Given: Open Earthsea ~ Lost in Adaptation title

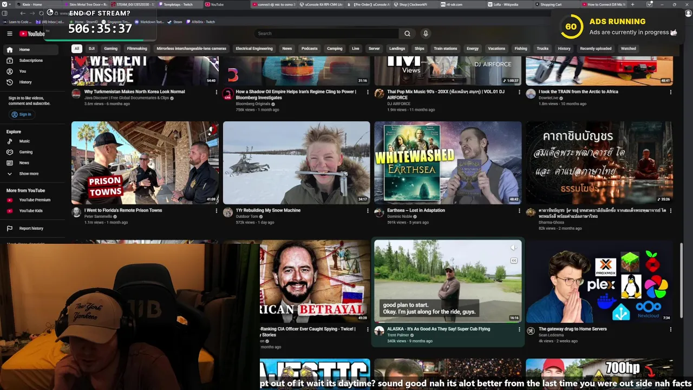Looking at the screenshot, I should (x=416, y=211).
